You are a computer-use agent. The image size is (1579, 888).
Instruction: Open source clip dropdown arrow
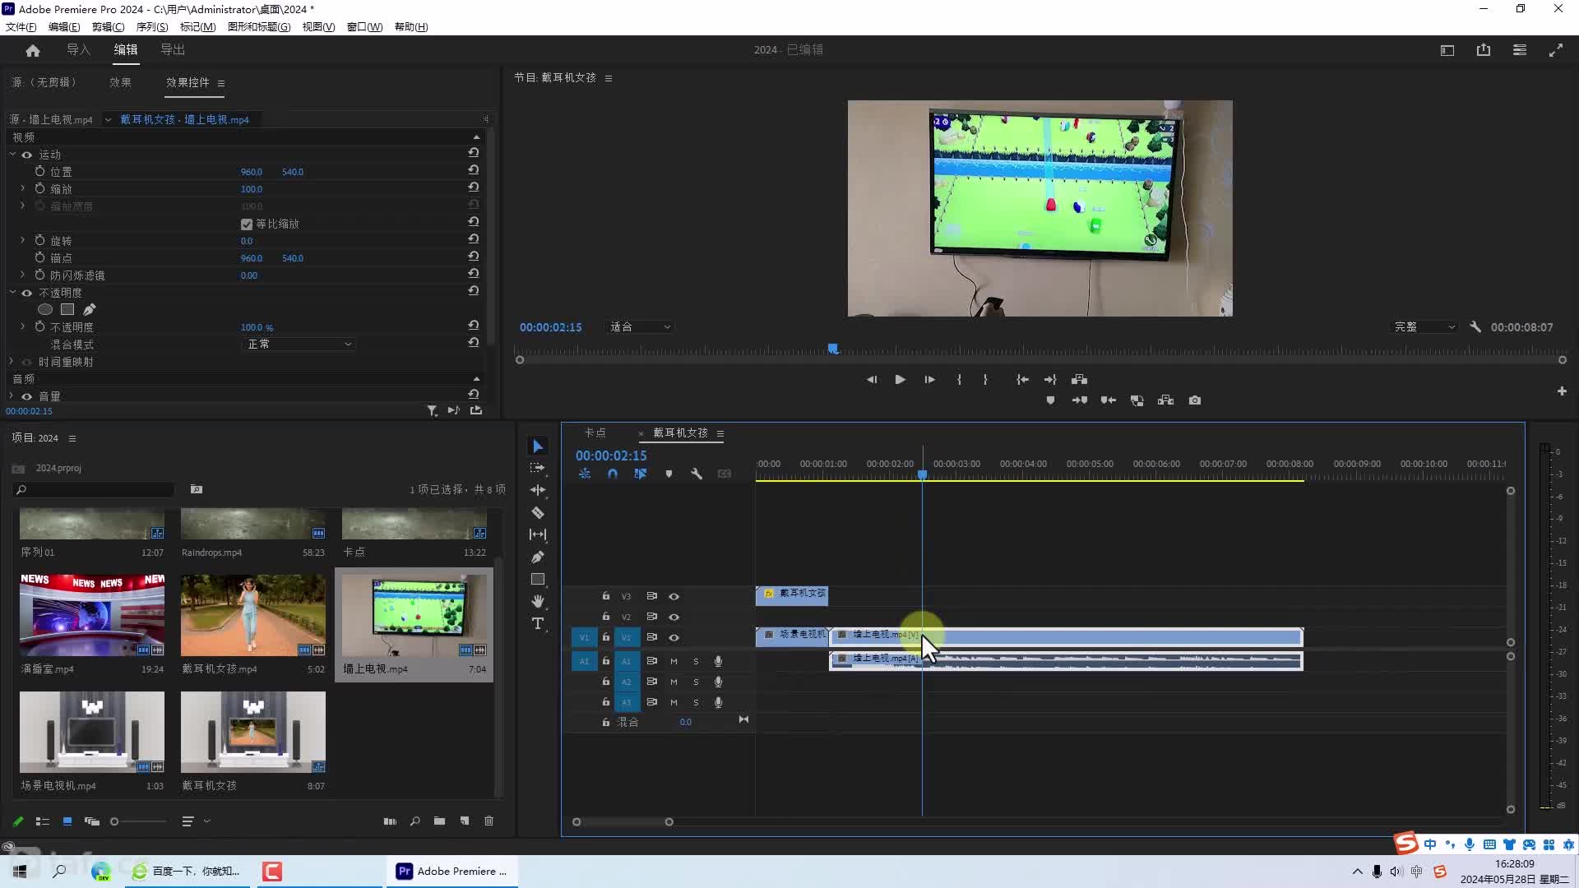tap(108, 119)
